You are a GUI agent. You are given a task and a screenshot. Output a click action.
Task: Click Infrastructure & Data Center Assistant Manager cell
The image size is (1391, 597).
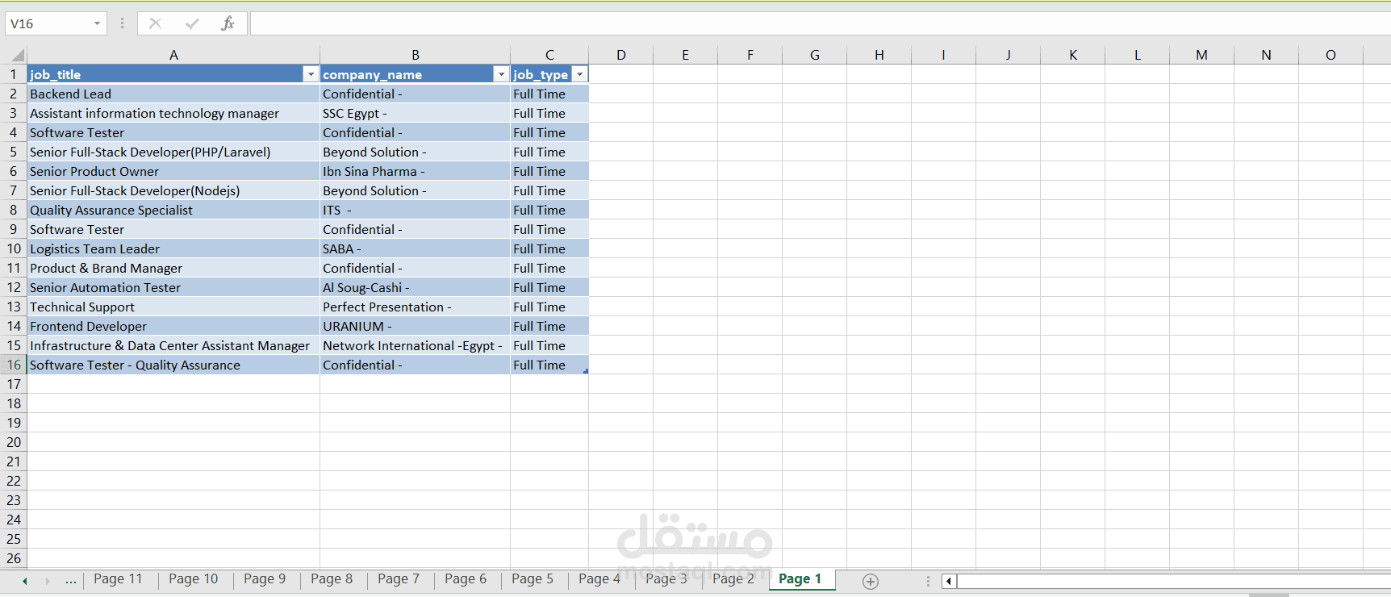click(173, 345)
